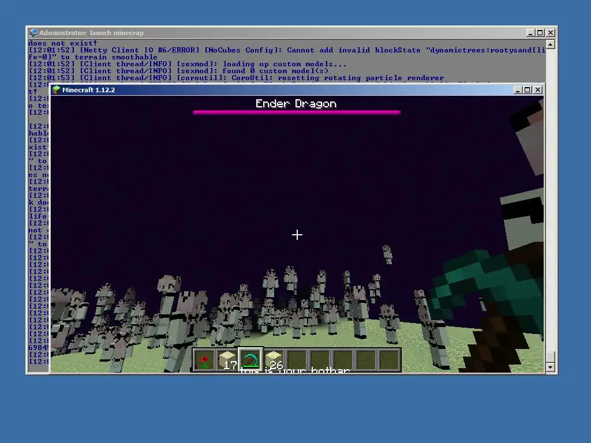Select the diamond pickaxe hotbar slot
The image size is (591, 443).
(x=250, y=360)
